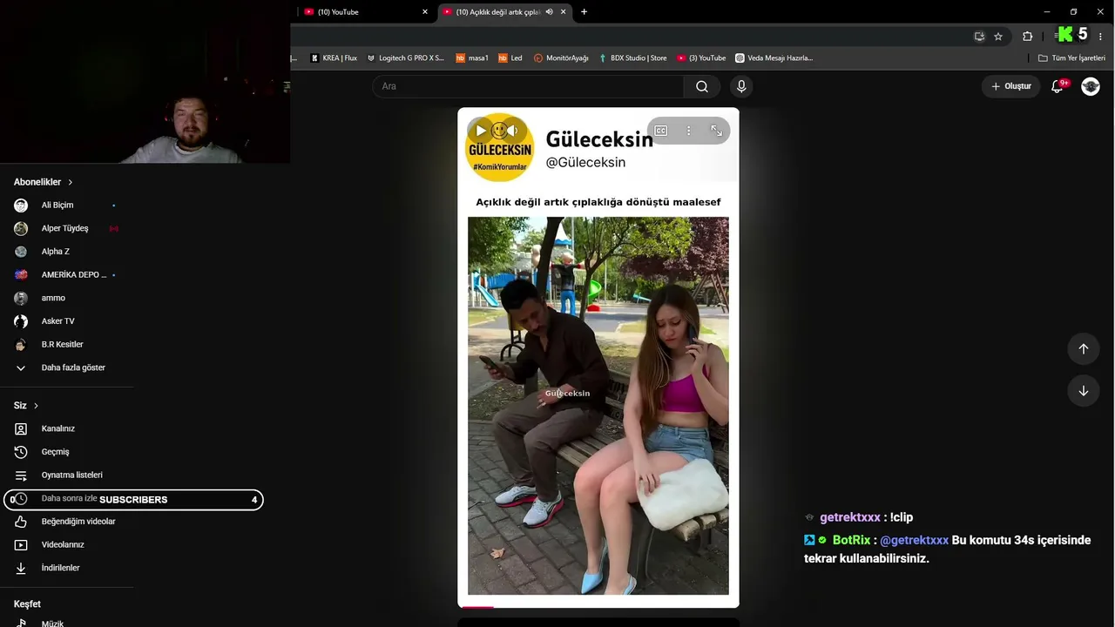This screenshot has width=1115, height=627.
Task: Expand the Short to fullscreen
Action: [716, 131]
